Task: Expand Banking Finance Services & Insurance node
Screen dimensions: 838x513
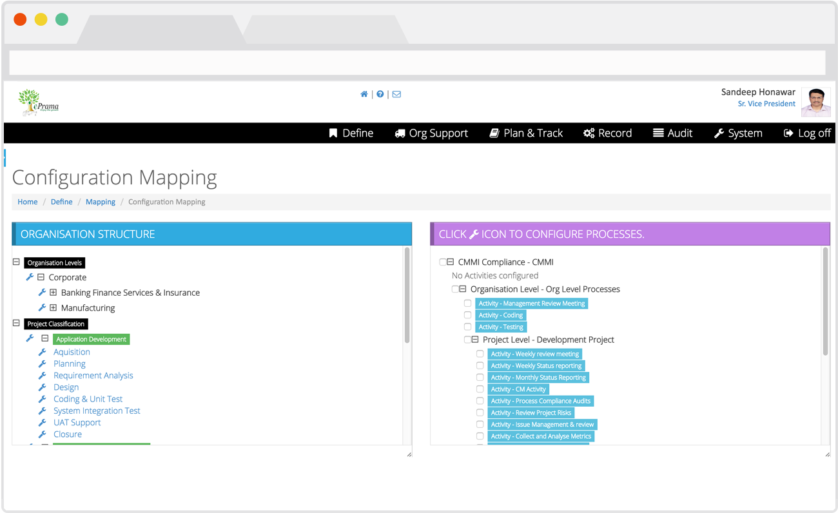Action: pyautogui.click(x=54, y=293)
